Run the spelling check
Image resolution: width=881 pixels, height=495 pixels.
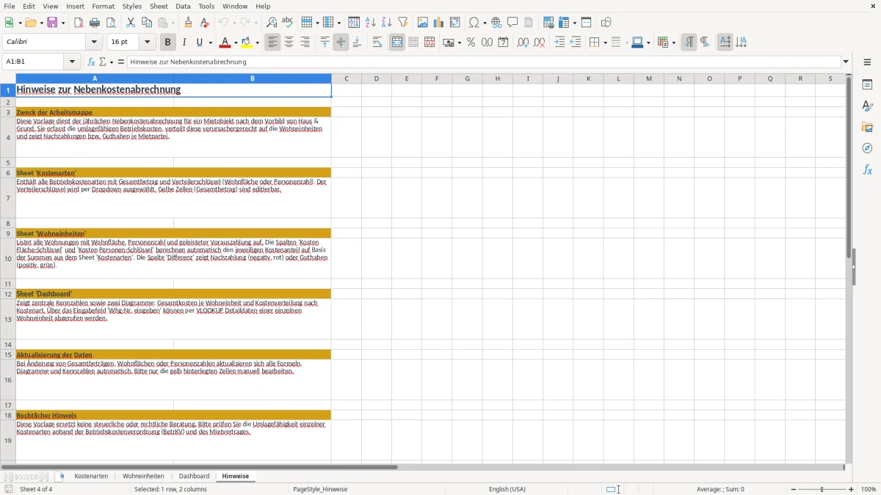click(288, 23)
